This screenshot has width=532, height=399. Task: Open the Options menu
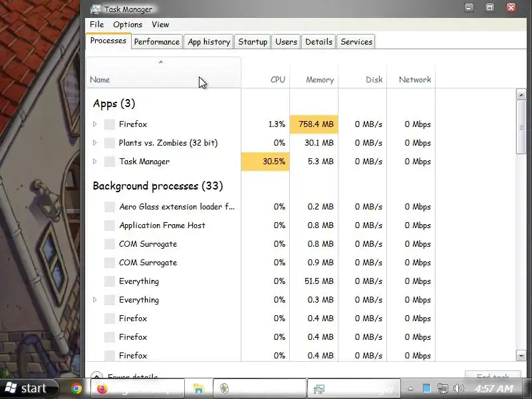pyautogui.click(x=128, y=25)
